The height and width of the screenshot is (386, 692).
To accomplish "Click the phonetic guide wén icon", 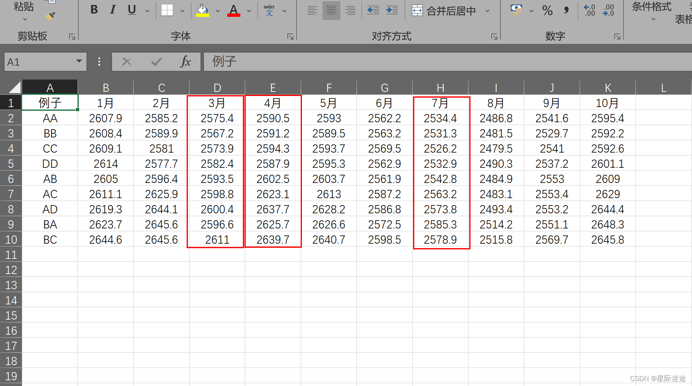I will click(269, 10).
